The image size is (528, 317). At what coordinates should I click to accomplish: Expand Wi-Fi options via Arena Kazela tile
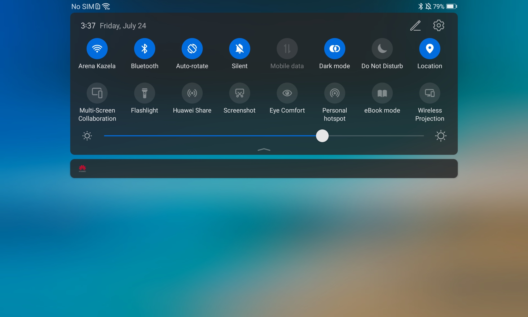tap(97, 49)
